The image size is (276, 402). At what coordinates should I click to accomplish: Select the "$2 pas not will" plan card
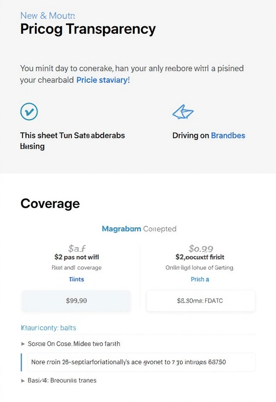76,257
